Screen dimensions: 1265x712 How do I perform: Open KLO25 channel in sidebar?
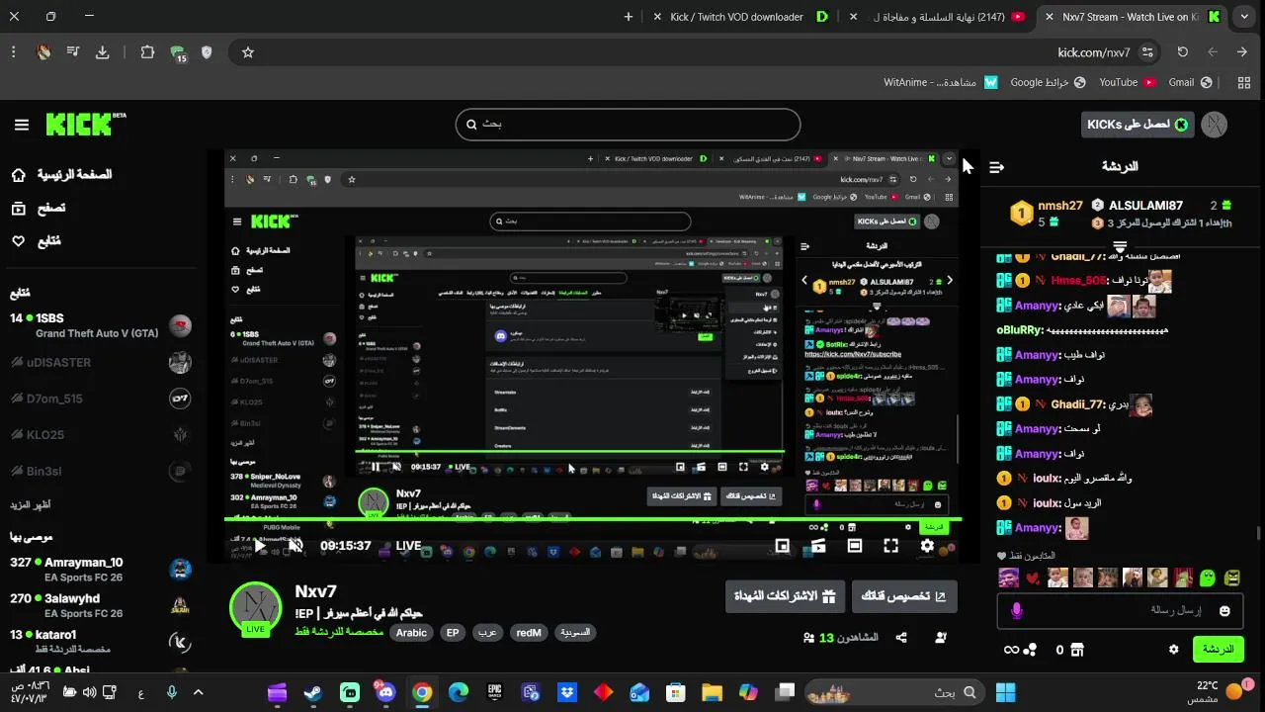pos(99,434)
